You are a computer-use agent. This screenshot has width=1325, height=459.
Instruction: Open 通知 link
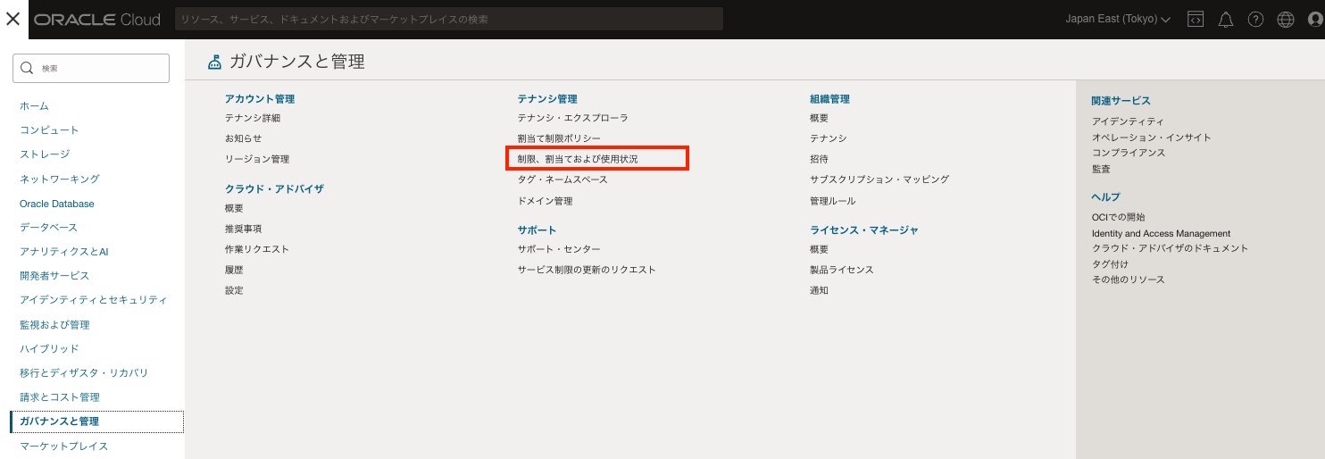819,290
